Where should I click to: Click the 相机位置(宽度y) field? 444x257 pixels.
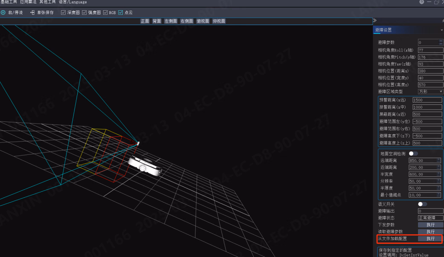[x=430, y=78]
